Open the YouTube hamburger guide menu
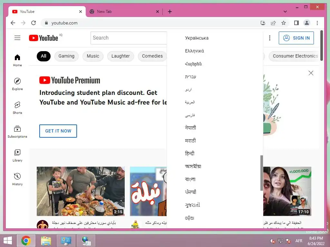Screen dimensions: 330x247 (17, 38)
